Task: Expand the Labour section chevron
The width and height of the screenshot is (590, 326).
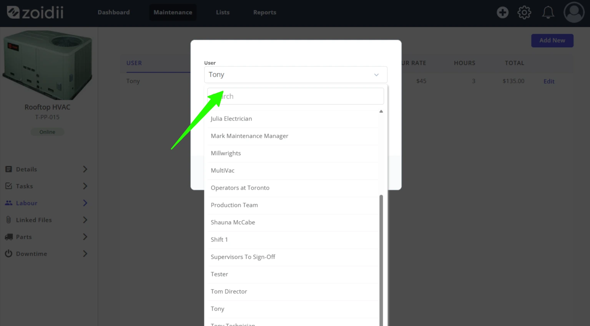Action: pyautogui.click(x=85, y=203)
